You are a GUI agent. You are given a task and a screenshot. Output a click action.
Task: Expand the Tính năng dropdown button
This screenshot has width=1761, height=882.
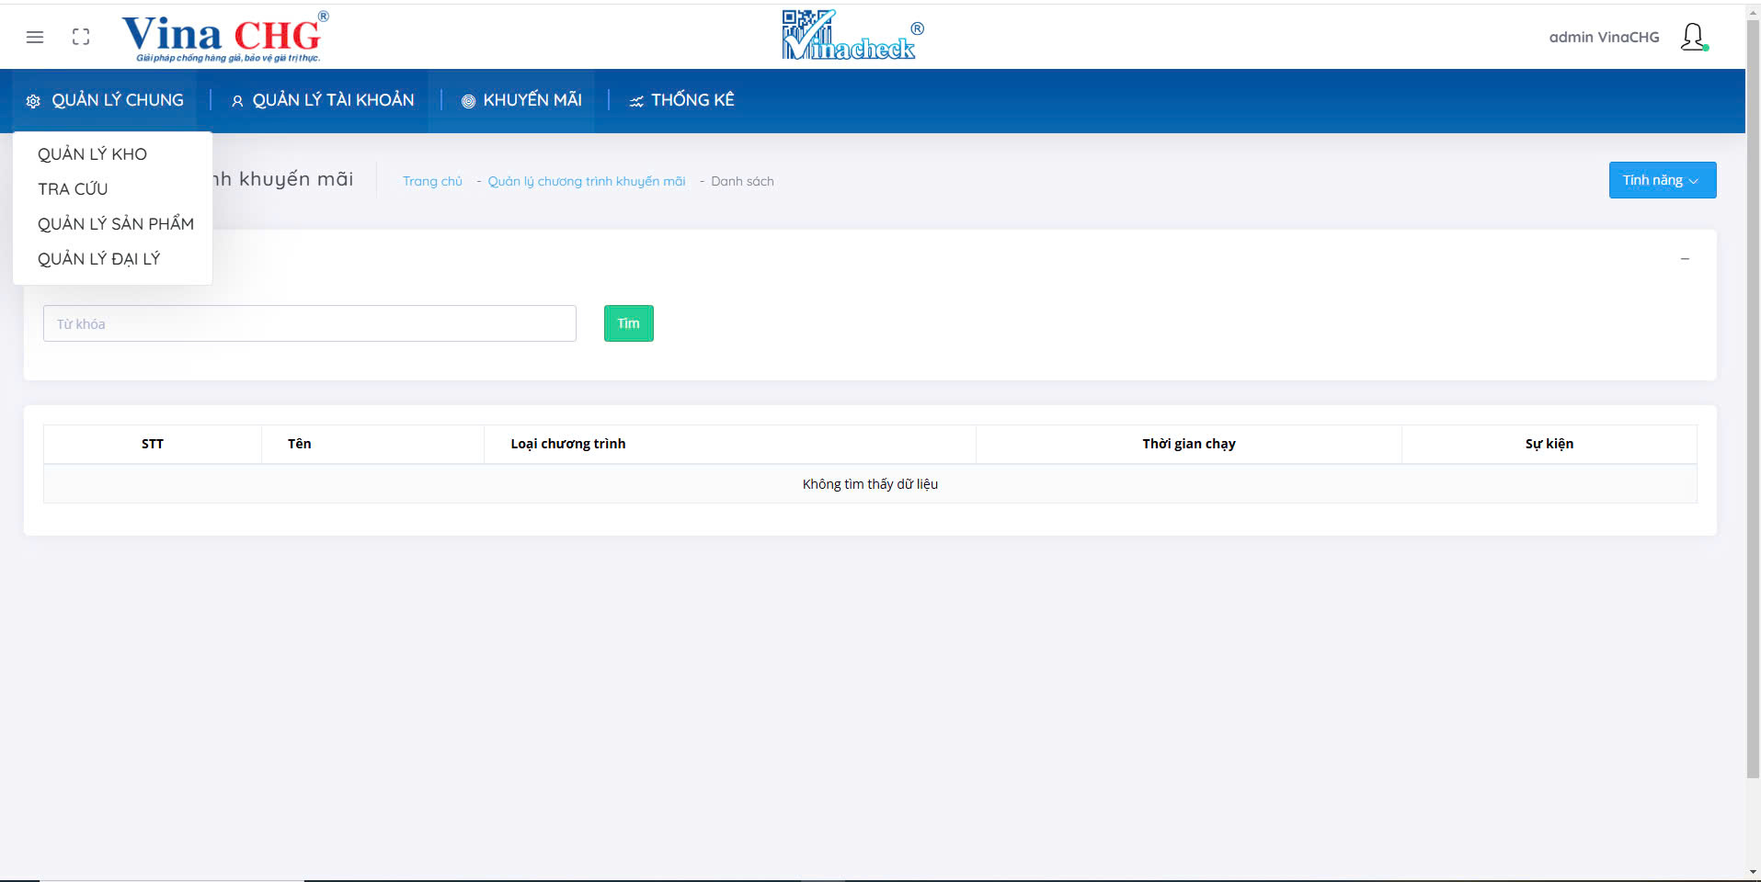[1663, 180]
